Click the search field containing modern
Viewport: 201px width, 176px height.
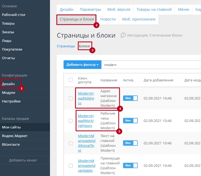(149, 65)
